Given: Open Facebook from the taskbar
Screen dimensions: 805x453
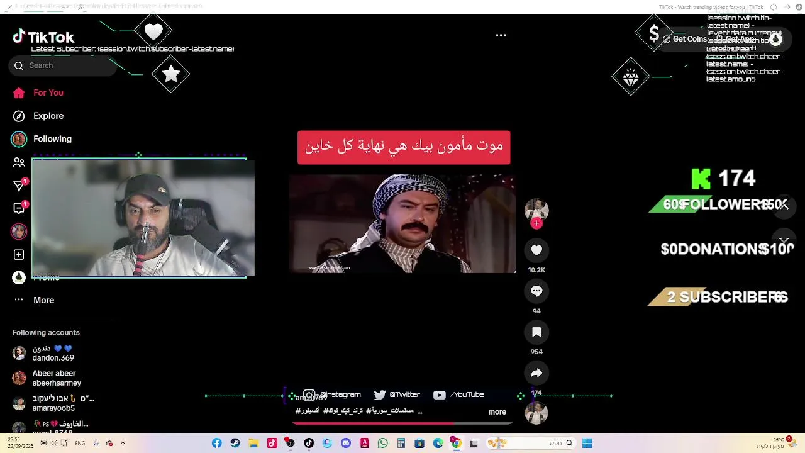Looking at the screenshot, I should click(216, 443).
